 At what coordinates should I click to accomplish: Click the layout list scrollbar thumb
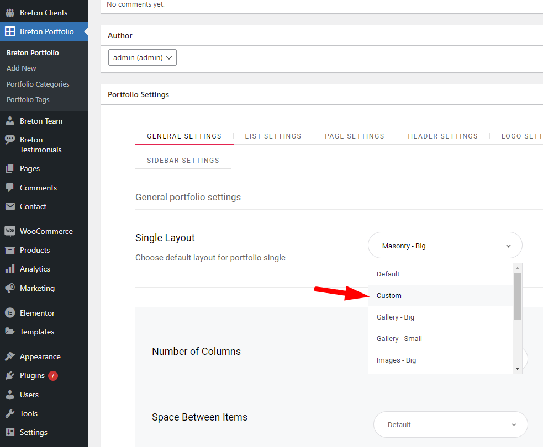[518, 296]
